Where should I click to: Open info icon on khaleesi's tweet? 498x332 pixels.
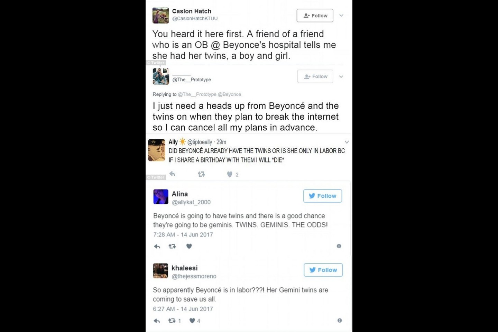point(340,320)
